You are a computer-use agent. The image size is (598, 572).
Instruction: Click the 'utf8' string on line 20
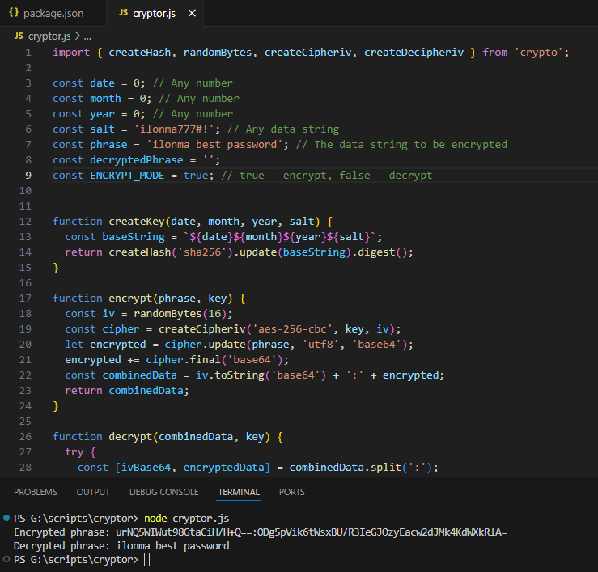320,345
